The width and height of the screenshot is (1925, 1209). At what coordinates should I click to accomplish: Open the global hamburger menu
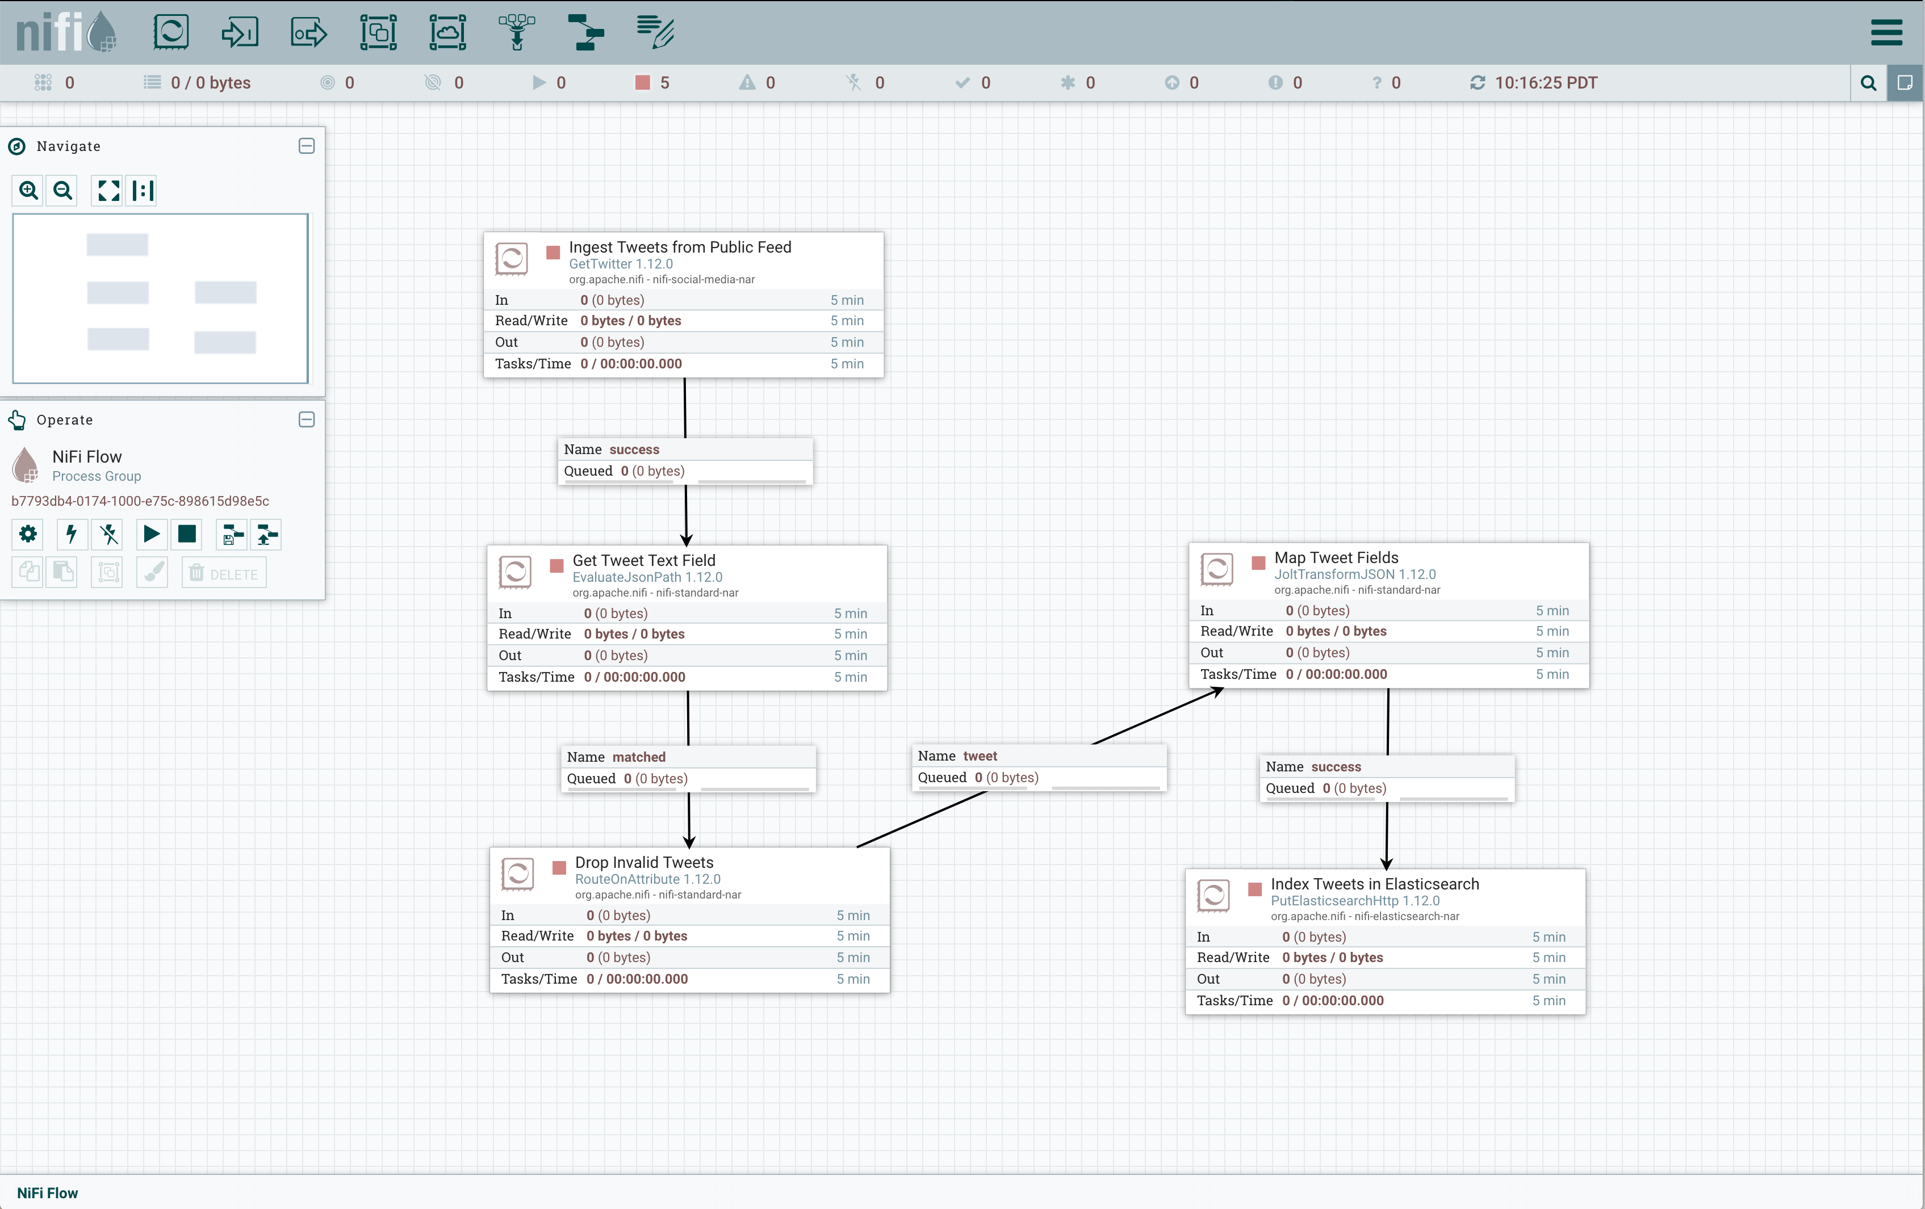(1886, 33)
